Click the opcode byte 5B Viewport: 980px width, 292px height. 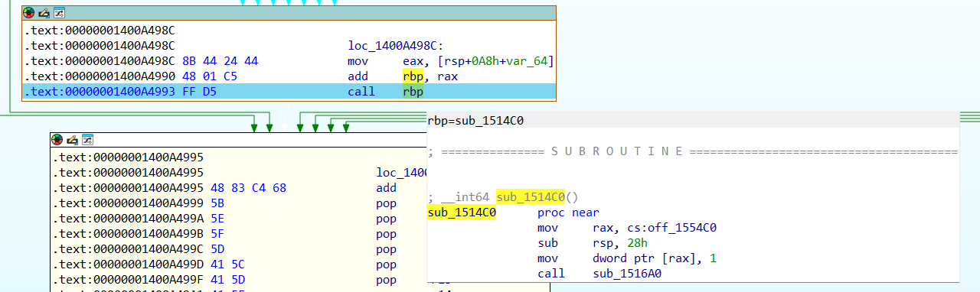click(217, 203)
